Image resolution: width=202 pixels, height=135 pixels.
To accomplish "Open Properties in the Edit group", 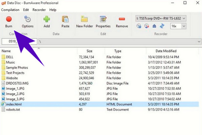I will point(103,22).
